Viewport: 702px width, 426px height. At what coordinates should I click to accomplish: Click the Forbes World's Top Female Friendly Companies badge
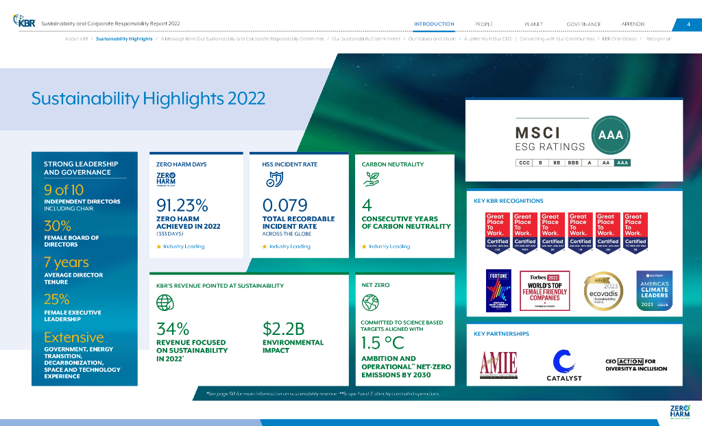550,291
